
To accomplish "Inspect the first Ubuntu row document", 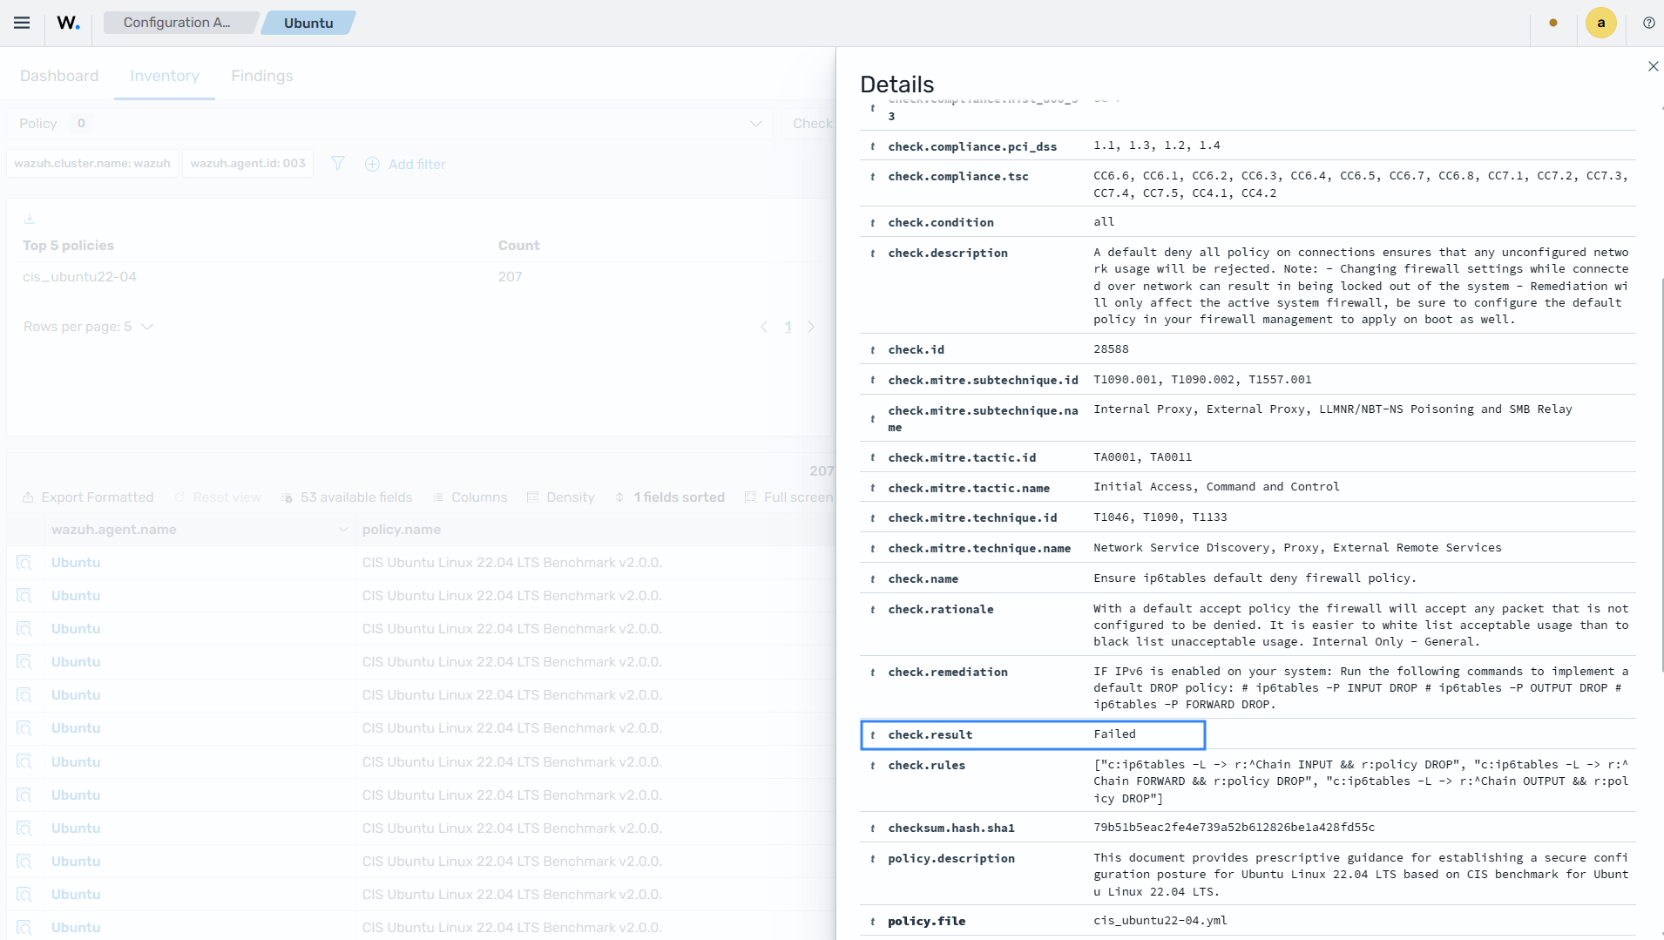I will pos(24,563).
